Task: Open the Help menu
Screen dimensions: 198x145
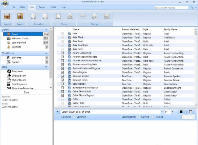Action: tap(63, 7)
